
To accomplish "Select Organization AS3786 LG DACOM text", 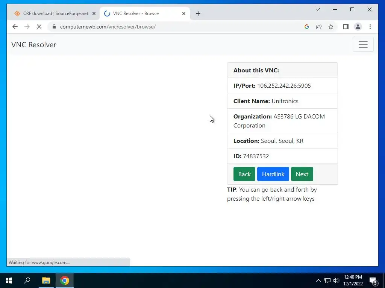I will pyautogui.click(x=279, y=121).
